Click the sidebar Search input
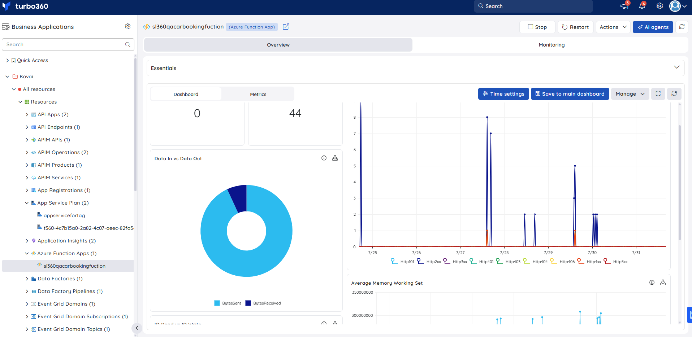This screenshot has width=692, height=337. pos(68,44)
